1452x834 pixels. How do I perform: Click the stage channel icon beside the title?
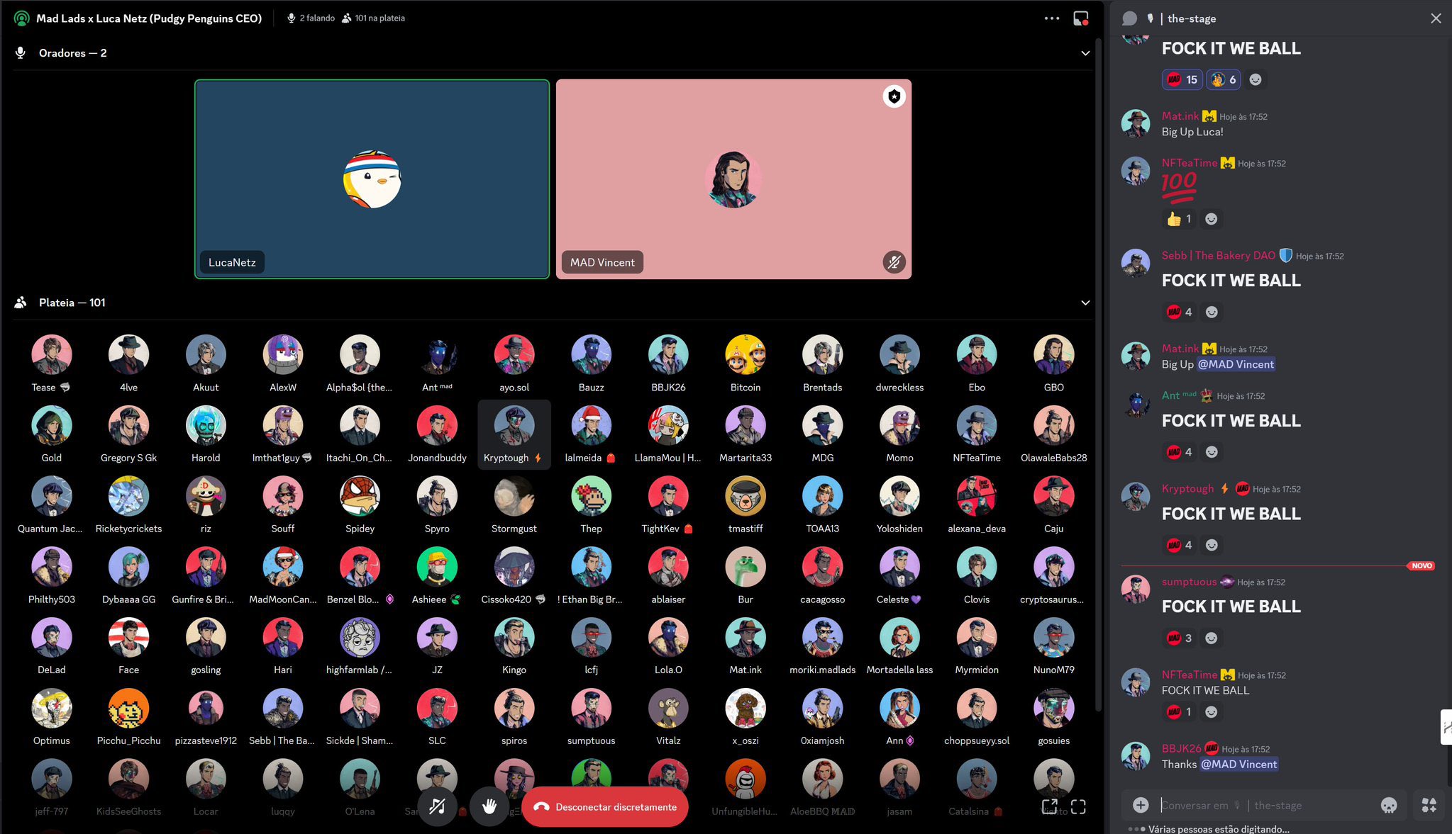pos(21,18)
